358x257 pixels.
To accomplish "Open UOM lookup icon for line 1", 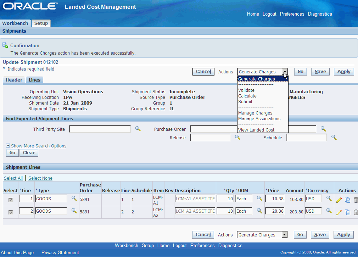I will coord(259,199).
